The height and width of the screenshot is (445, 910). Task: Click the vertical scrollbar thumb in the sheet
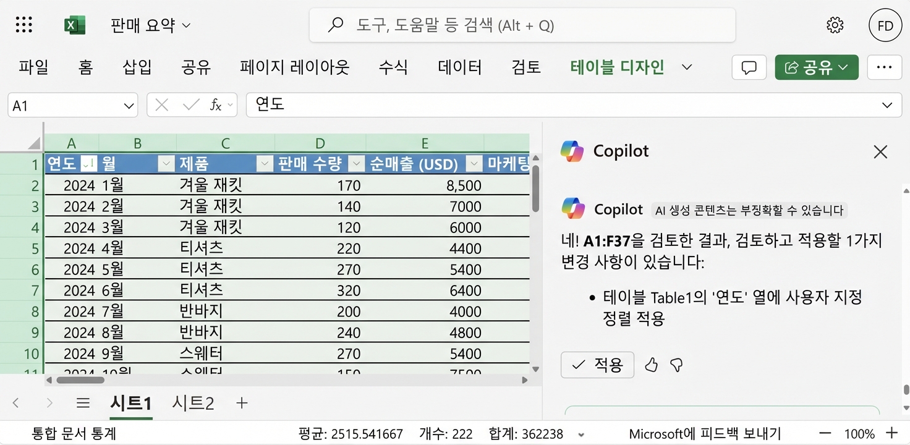[536, 188]
